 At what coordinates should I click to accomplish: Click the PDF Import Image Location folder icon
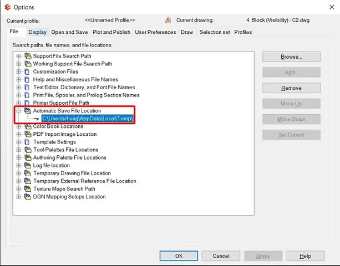[28, 134]
